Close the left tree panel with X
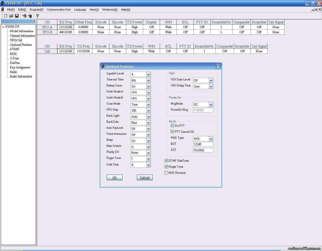This screenshot has width=322, height=251. [x=34, y=21]
